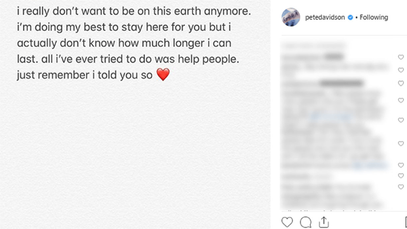Like the eighth comment in the list
407x229 pixels.
click(x=401, y=176)
